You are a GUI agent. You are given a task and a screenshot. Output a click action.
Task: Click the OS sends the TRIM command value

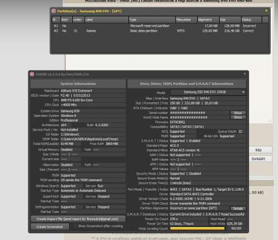(x=81, y=180)
